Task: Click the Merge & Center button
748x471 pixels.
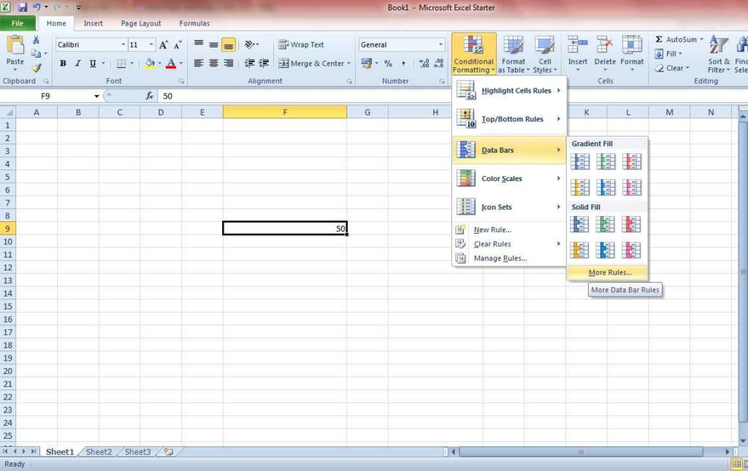Action: (314, 64)
